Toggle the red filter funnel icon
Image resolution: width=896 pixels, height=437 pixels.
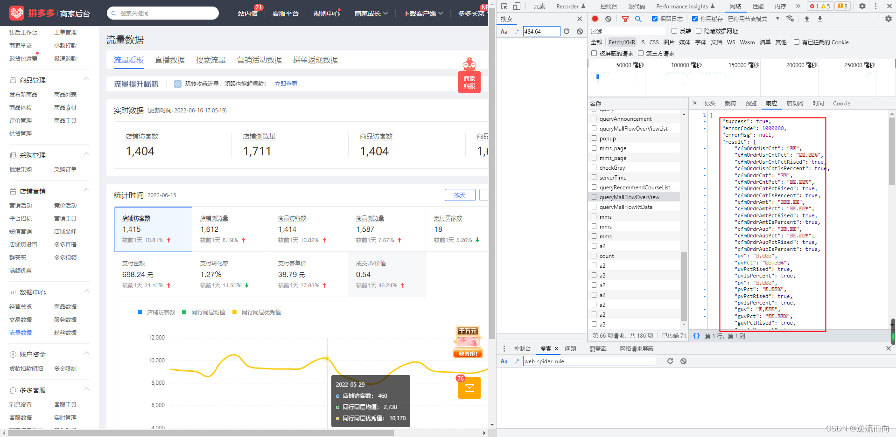(x=625, y=19)
